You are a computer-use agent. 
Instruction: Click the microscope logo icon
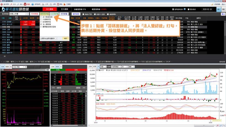[3, 9]
